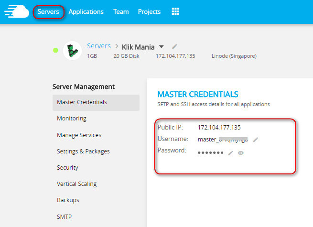This screenshot has width=313, height=227.
Task: Click the Public IP value 172.104.177.135
Action: [219, 128]
